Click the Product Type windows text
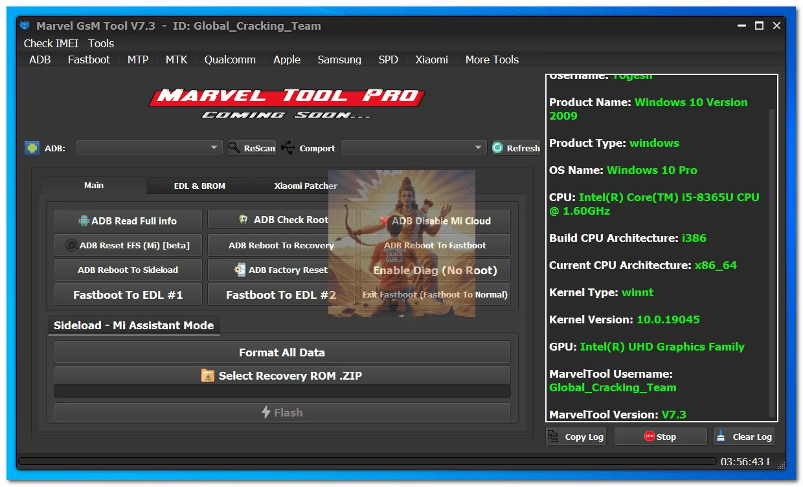 pyautogui.click(x=614, y=143)
